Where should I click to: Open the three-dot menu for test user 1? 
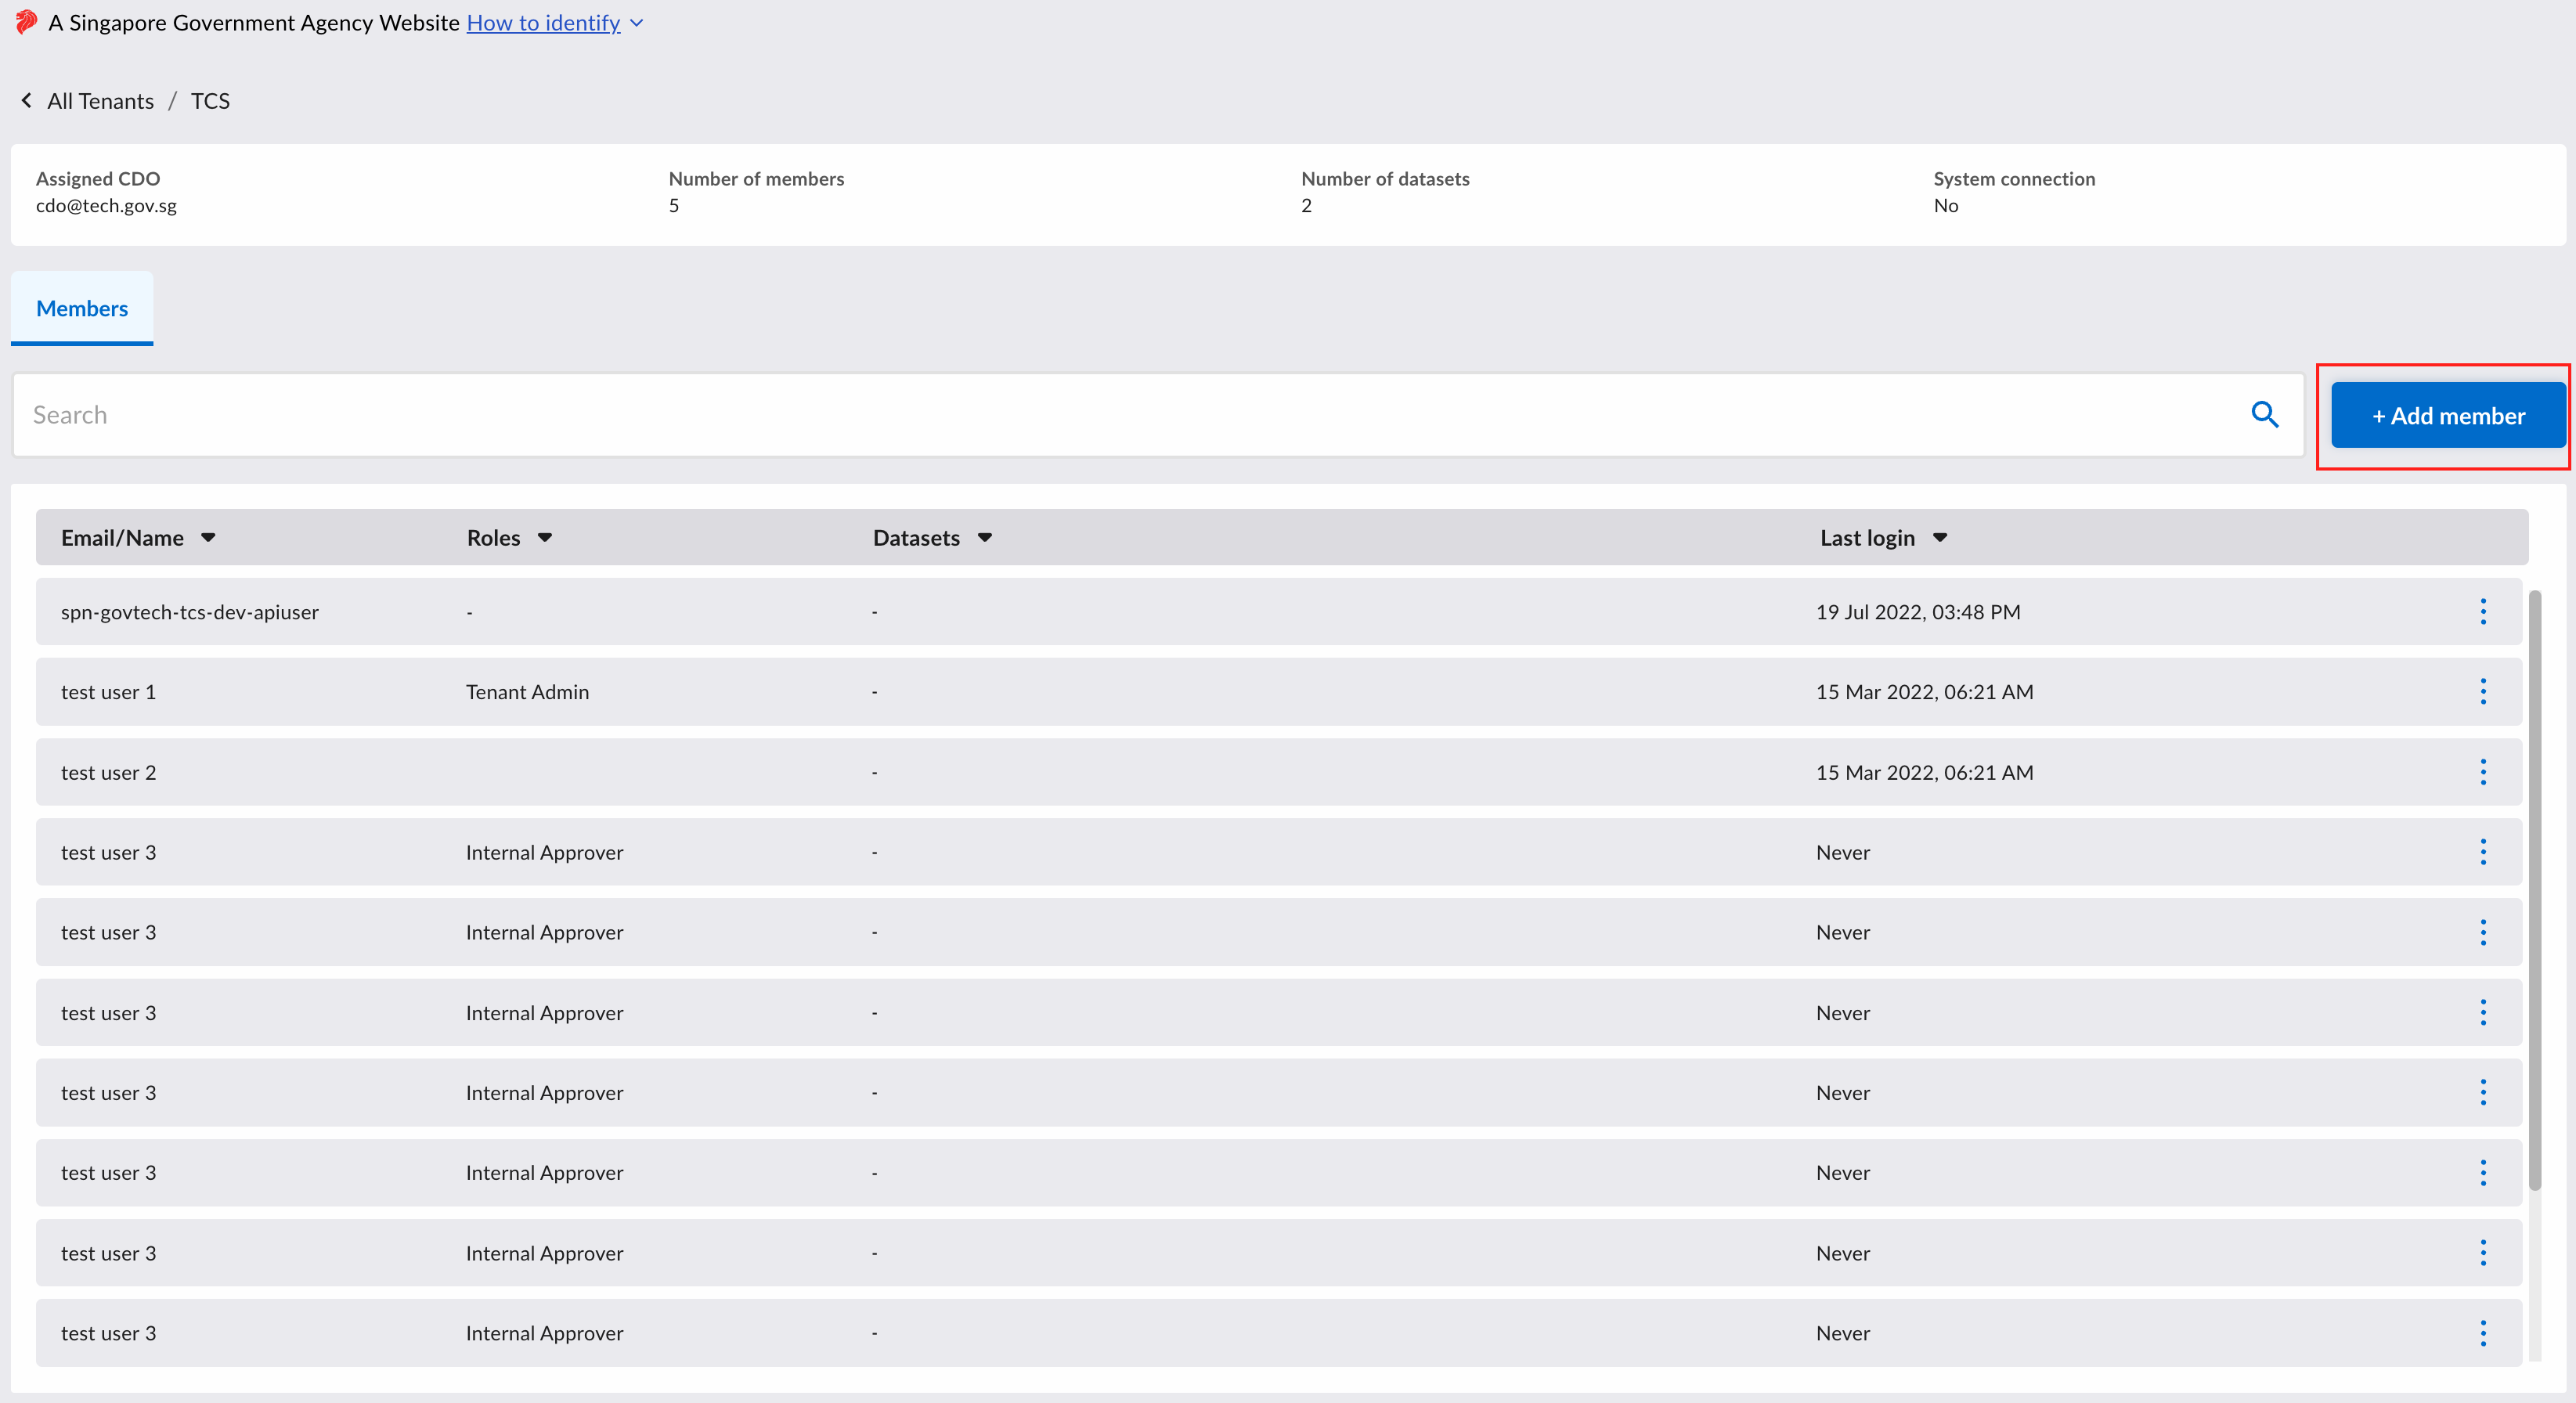coord(2482,692)
